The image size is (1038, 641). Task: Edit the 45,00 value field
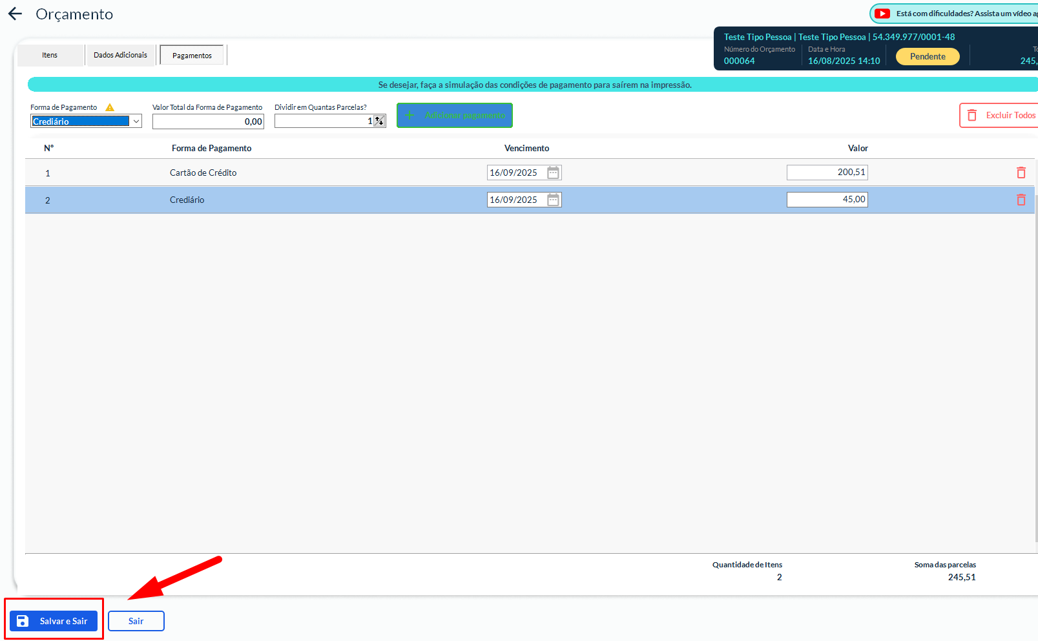pyautogui.click(x=827, y=200)
